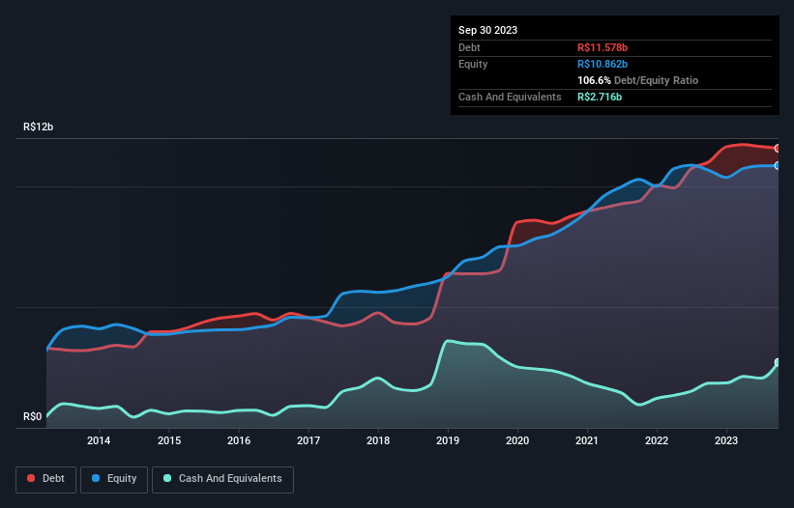The image size is (794, 508).
Task: Click the R$11.578b debt value
Action: tap(603, 47)
